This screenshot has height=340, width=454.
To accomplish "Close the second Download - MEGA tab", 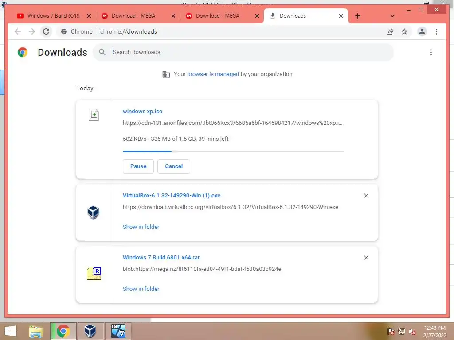I will click(x=257, y=16).
